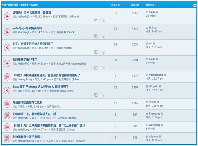View last replier WillyRong's profile
The width and height of the screenshot is (198, 146).
point(156,125)
